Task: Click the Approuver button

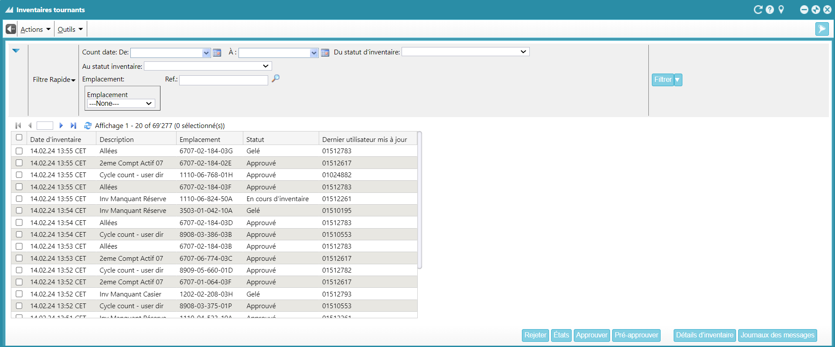Action: (591, 335)
